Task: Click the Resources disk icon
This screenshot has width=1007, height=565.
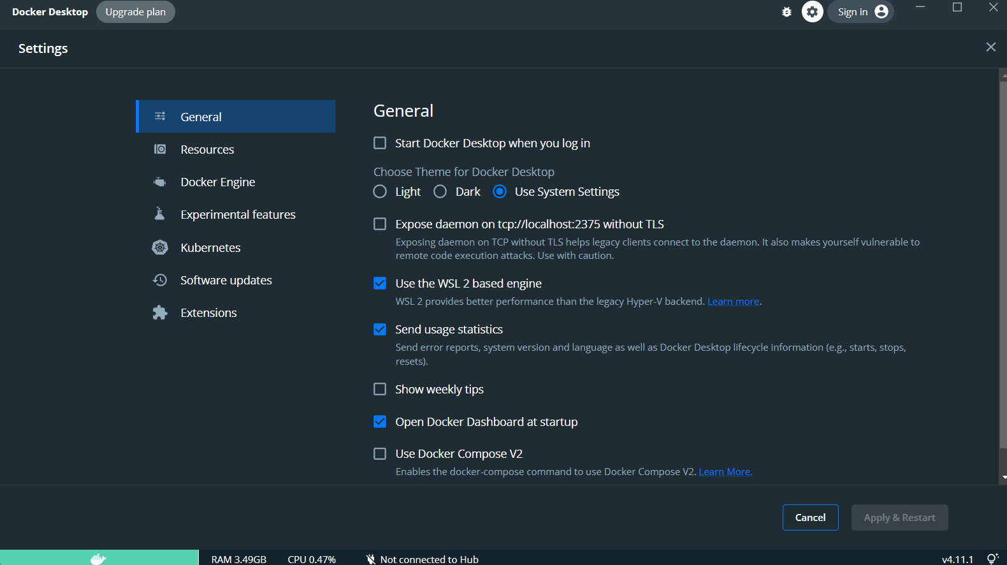Action: [160, 149]
